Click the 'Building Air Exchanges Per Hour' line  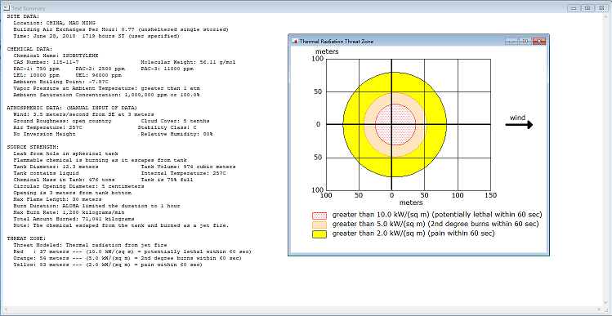(x=121, y=29)
